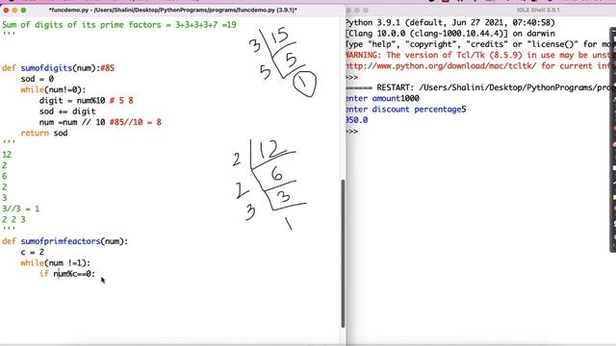The width and height of the screenshot is (616, 346).
Task: Click the 'digit = num%10 # 5 8' line
Action: [x=86, y=101]
